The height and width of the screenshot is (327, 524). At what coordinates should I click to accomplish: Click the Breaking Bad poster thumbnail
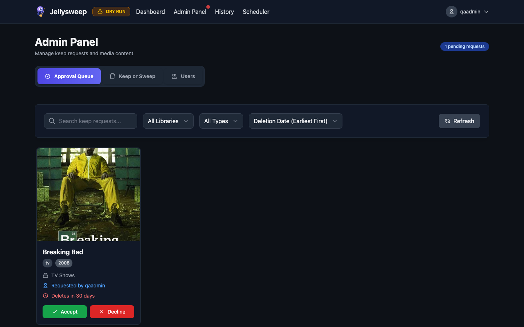88,195
